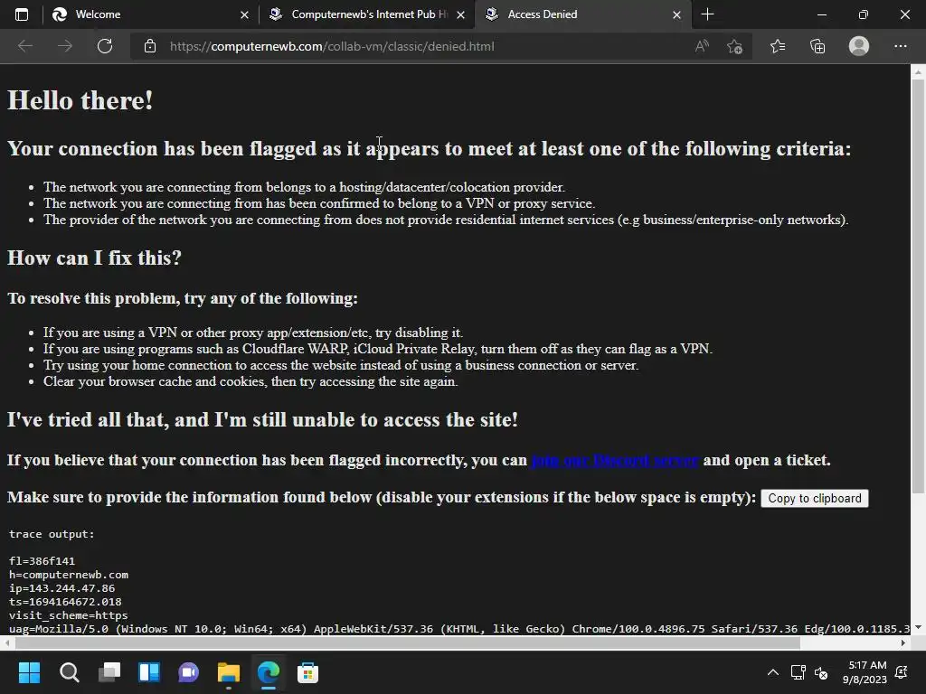Close the Welcome tab
Viewport: 926px width, 694px height.
click(244, 14)
